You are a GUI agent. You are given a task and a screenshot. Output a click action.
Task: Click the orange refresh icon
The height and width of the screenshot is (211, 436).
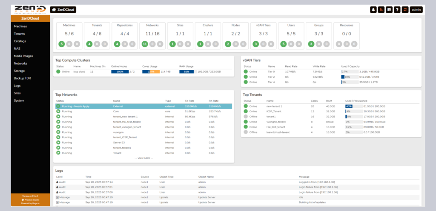(x=405, y=9)
